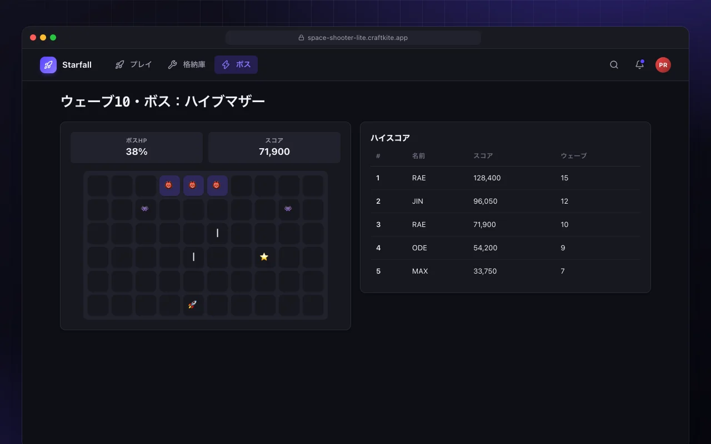Click the ウェーブ10・ボス：ハイブマザー heading
711x444 pixels.
click(x=163, y=102)
